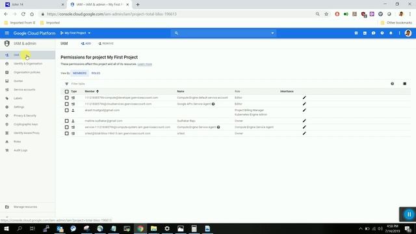Click the Inheritance column header
The width and height of the screenshot is (416, 234).
[x=287, y=91]
